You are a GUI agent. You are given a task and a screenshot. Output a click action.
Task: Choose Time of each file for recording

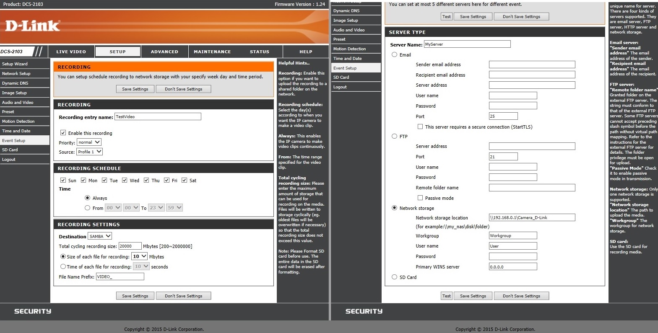63,266
